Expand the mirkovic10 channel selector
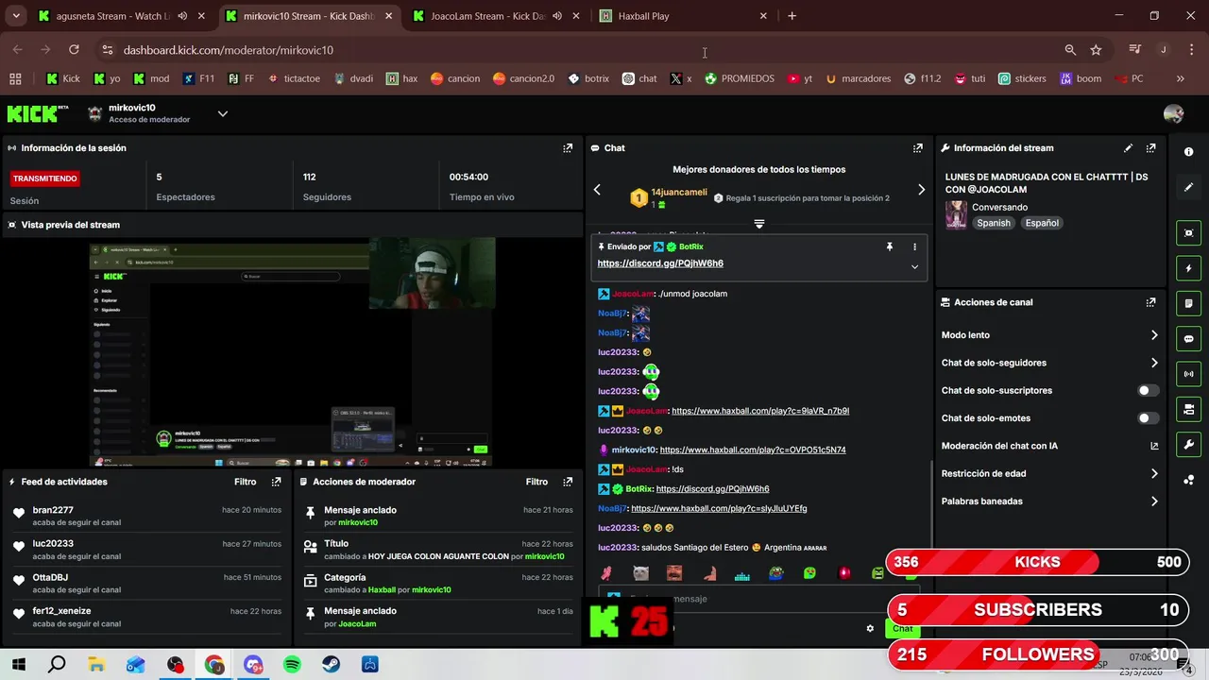Image resolution: width=1209 pixels, height=680 pixels. tap(223, 113)
